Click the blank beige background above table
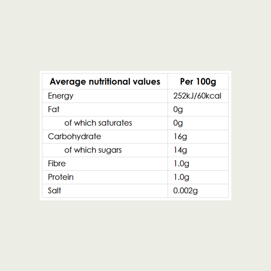 point(135,35)
